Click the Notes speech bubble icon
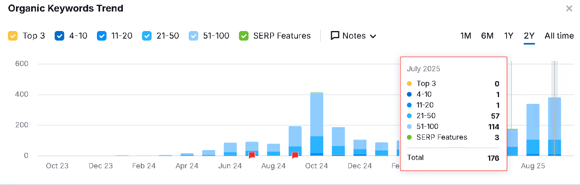580x185 pixels. [x=335, y=36]
